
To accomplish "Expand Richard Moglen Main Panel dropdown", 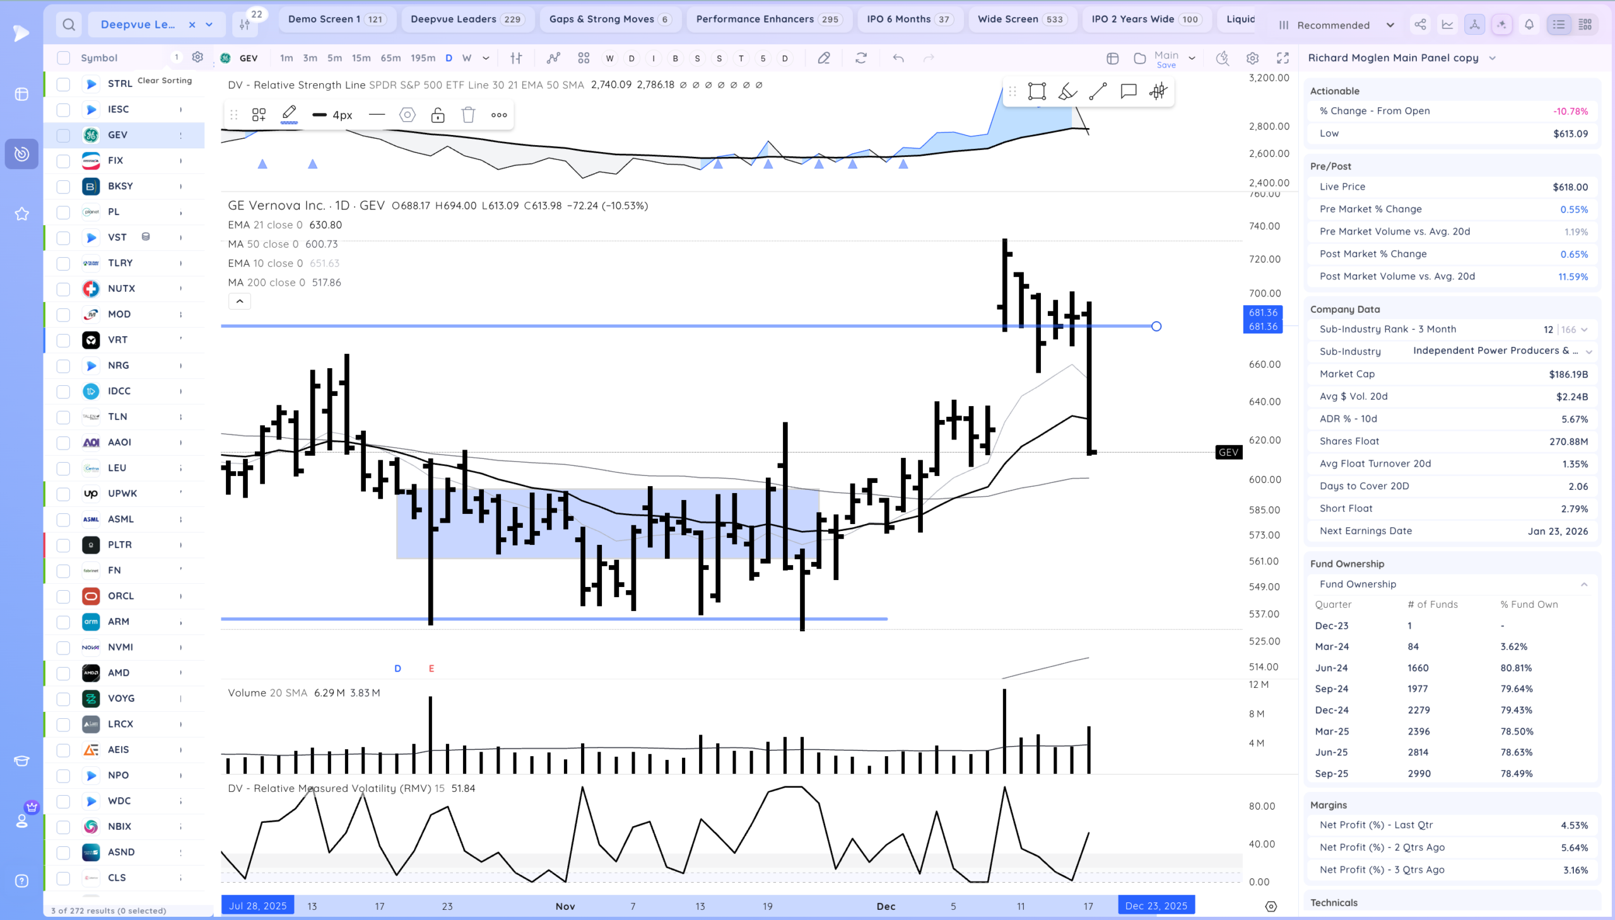I will point(1493,58).
